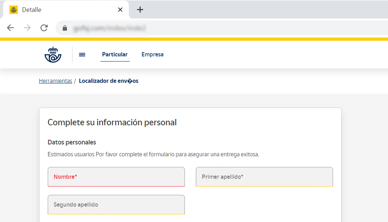Click the browser forward arrow
388x222 pixels.
tap(27, 28)
